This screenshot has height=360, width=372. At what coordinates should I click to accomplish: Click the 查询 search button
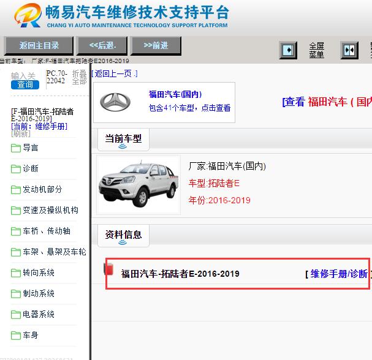[25, 84]
